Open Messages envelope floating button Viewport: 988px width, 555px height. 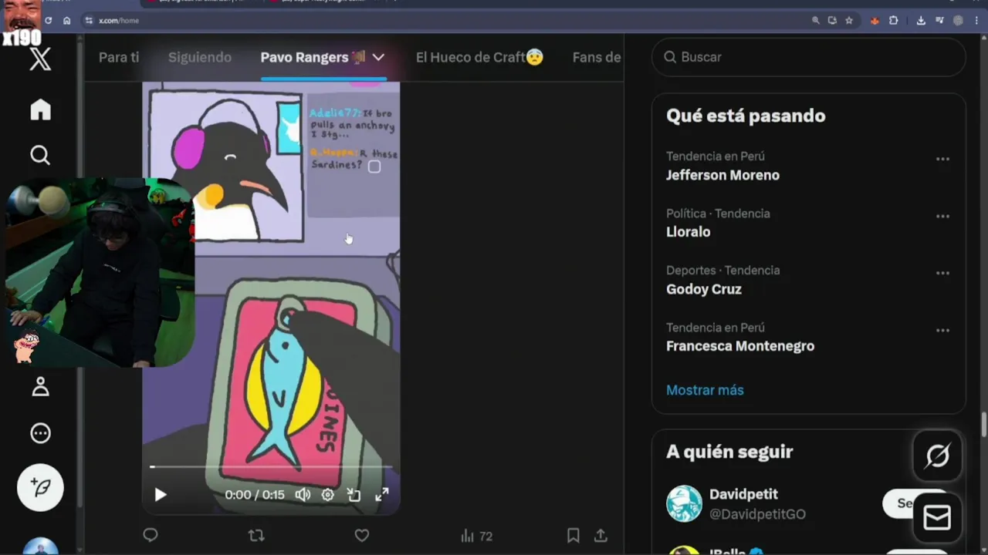(x=937, y=518)
